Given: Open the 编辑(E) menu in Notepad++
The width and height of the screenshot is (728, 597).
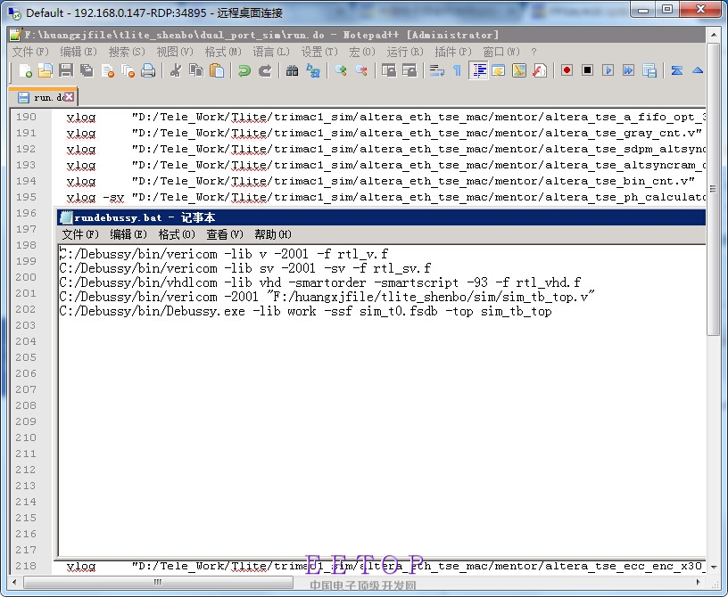Looking at the screenshot, I should point(78,52).
